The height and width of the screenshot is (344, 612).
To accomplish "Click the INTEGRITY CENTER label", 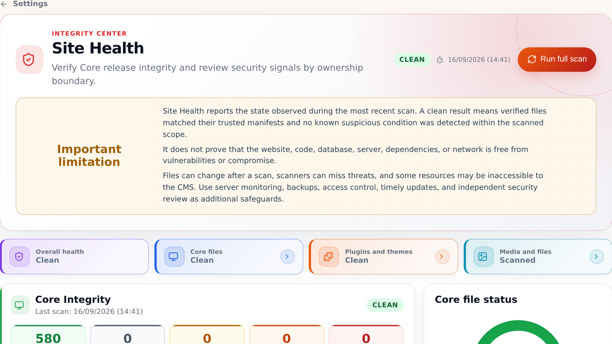I will 89,33.
